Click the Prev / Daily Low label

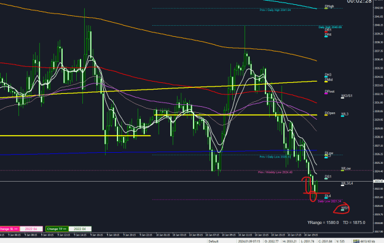(275, 157)
